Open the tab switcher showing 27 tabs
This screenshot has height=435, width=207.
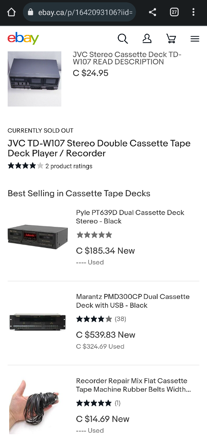coord(174,12)
